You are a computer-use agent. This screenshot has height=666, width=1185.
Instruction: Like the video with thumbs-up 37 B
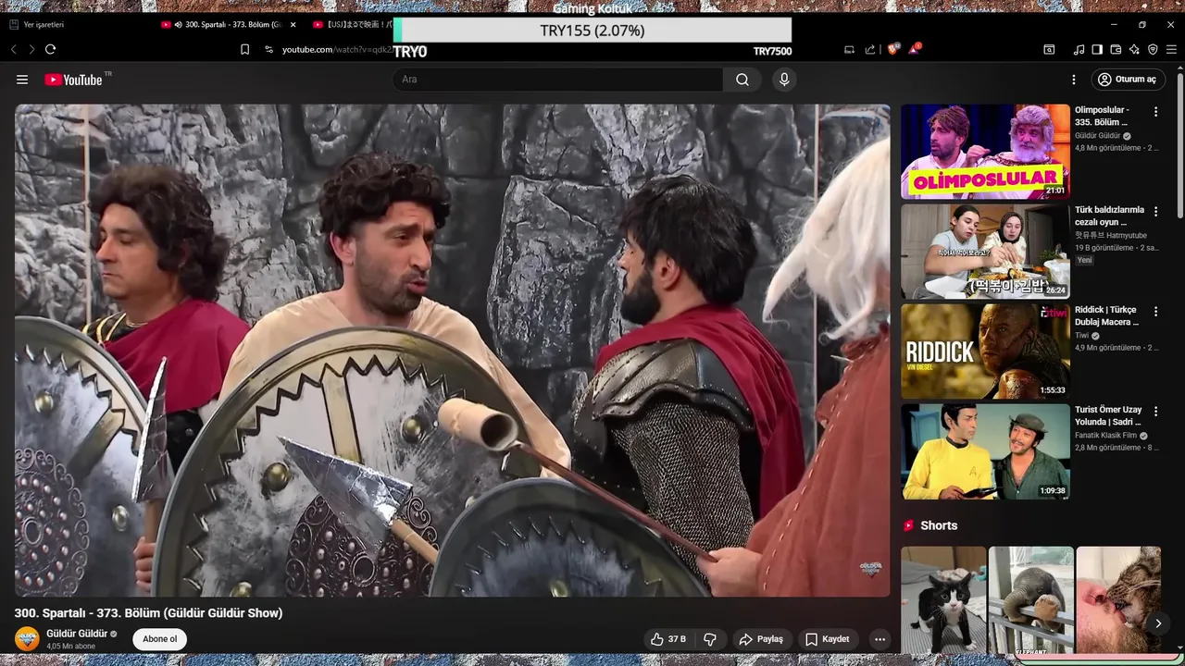coord(667,639)
